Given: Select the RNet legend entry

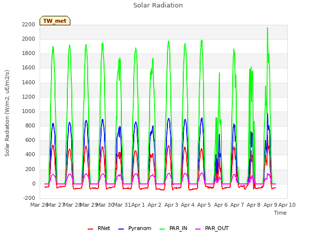Looking at the screenshot, I should click(x=99, y=228).
